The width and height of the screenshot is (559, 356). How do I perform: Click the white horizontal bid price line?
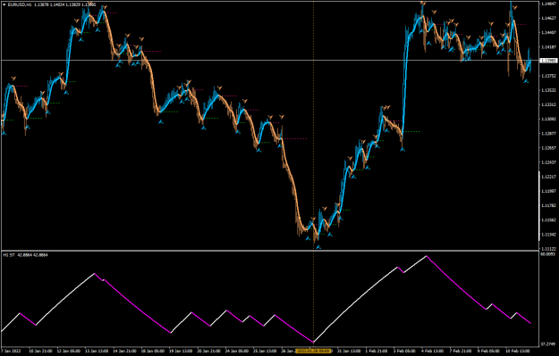270,60
